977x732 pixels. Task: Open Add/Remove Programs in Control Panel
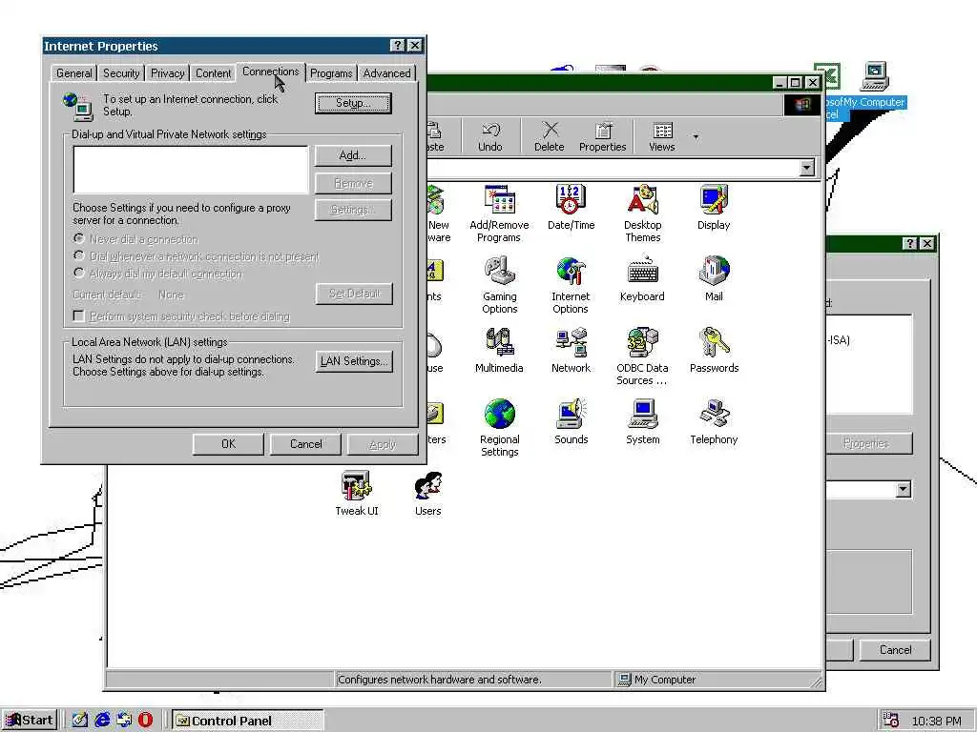pos(499,213)
